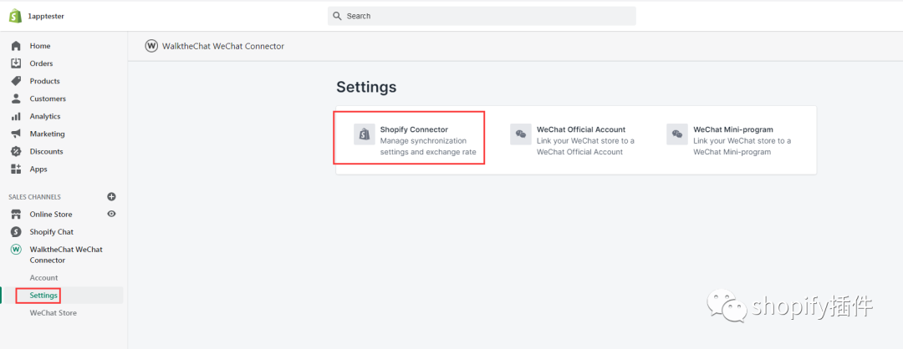The height and width of the screenshot is (349, 903).
Task: Click the Customers person icon
Action: tap(16, 99)
